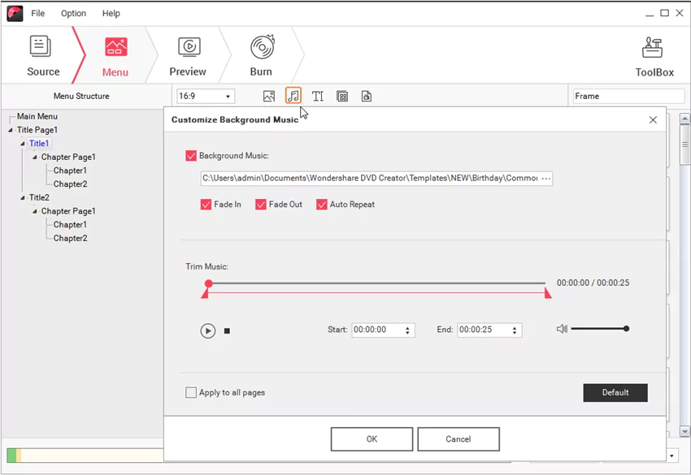This screenshot has height=475, width=691.
Task: Open the text tool icon on toolbar
Action: click(x=318, y=96)
